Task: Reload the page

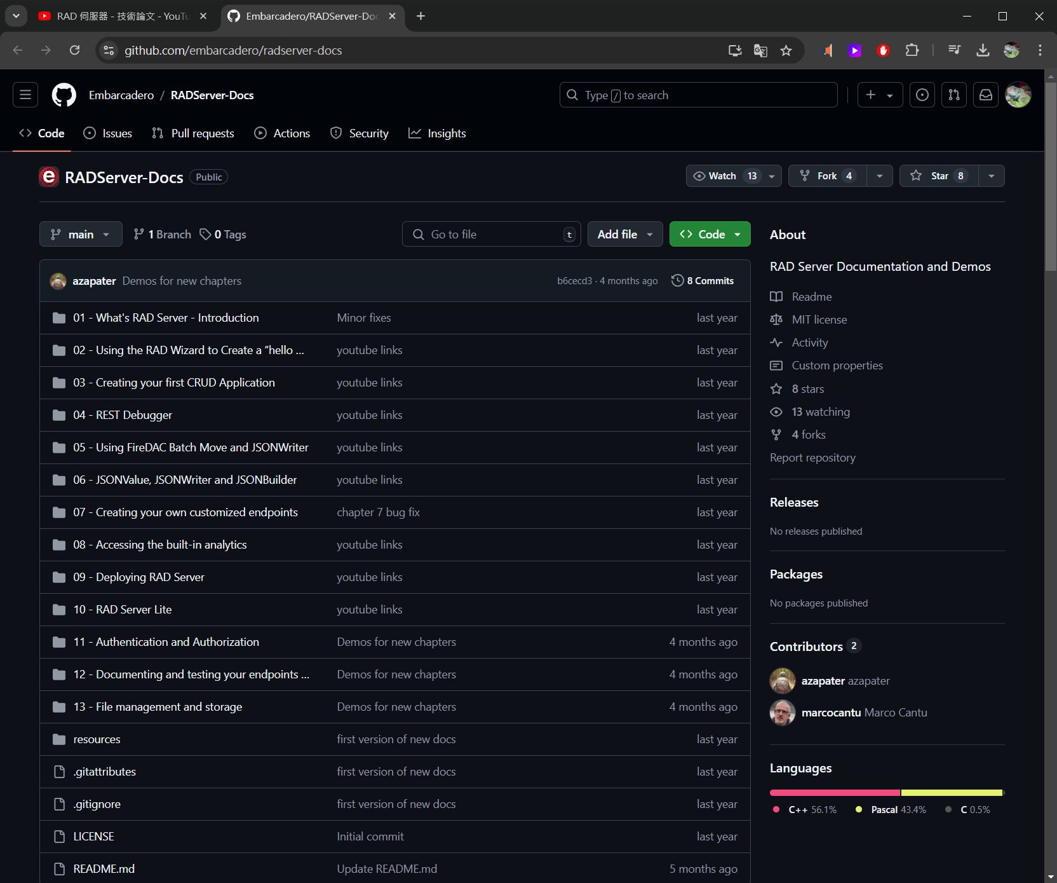Action: click(74, 50)
